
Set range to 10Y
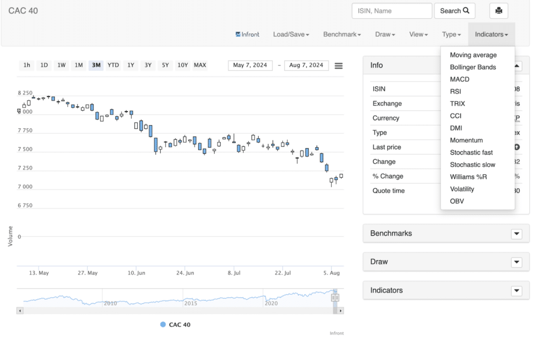coord(183,65)
